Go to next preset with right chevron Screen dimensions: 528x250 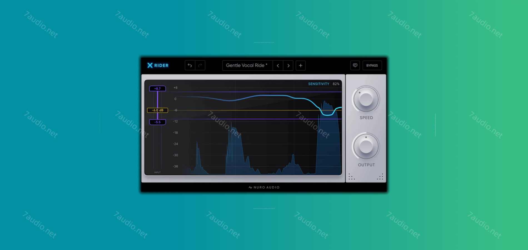click(x=288, y=66)
